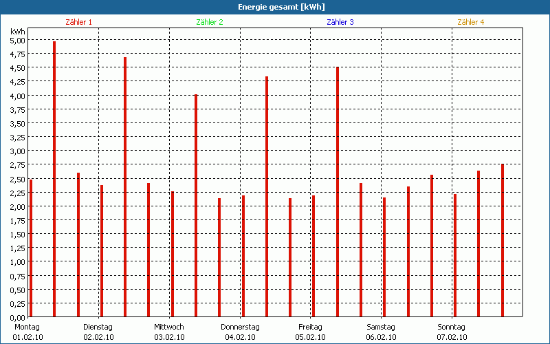Viewport: 550px width, 344px height.
Task: Select the green Zähler 2 legend label
Action: point(210,22)
